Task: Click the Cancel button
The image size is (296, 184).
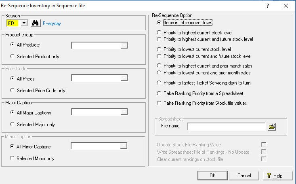Action: tap(244, 176)
